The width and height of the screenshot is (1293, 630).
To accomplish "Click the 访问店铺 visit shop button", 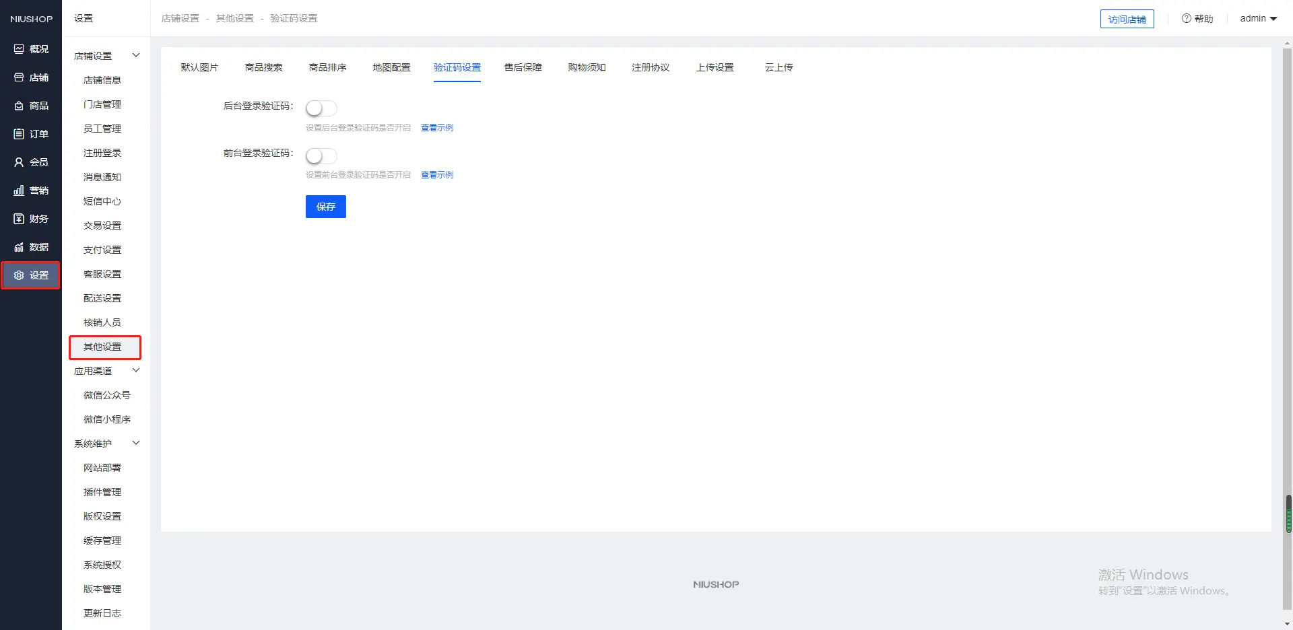I will (1127, 19).
